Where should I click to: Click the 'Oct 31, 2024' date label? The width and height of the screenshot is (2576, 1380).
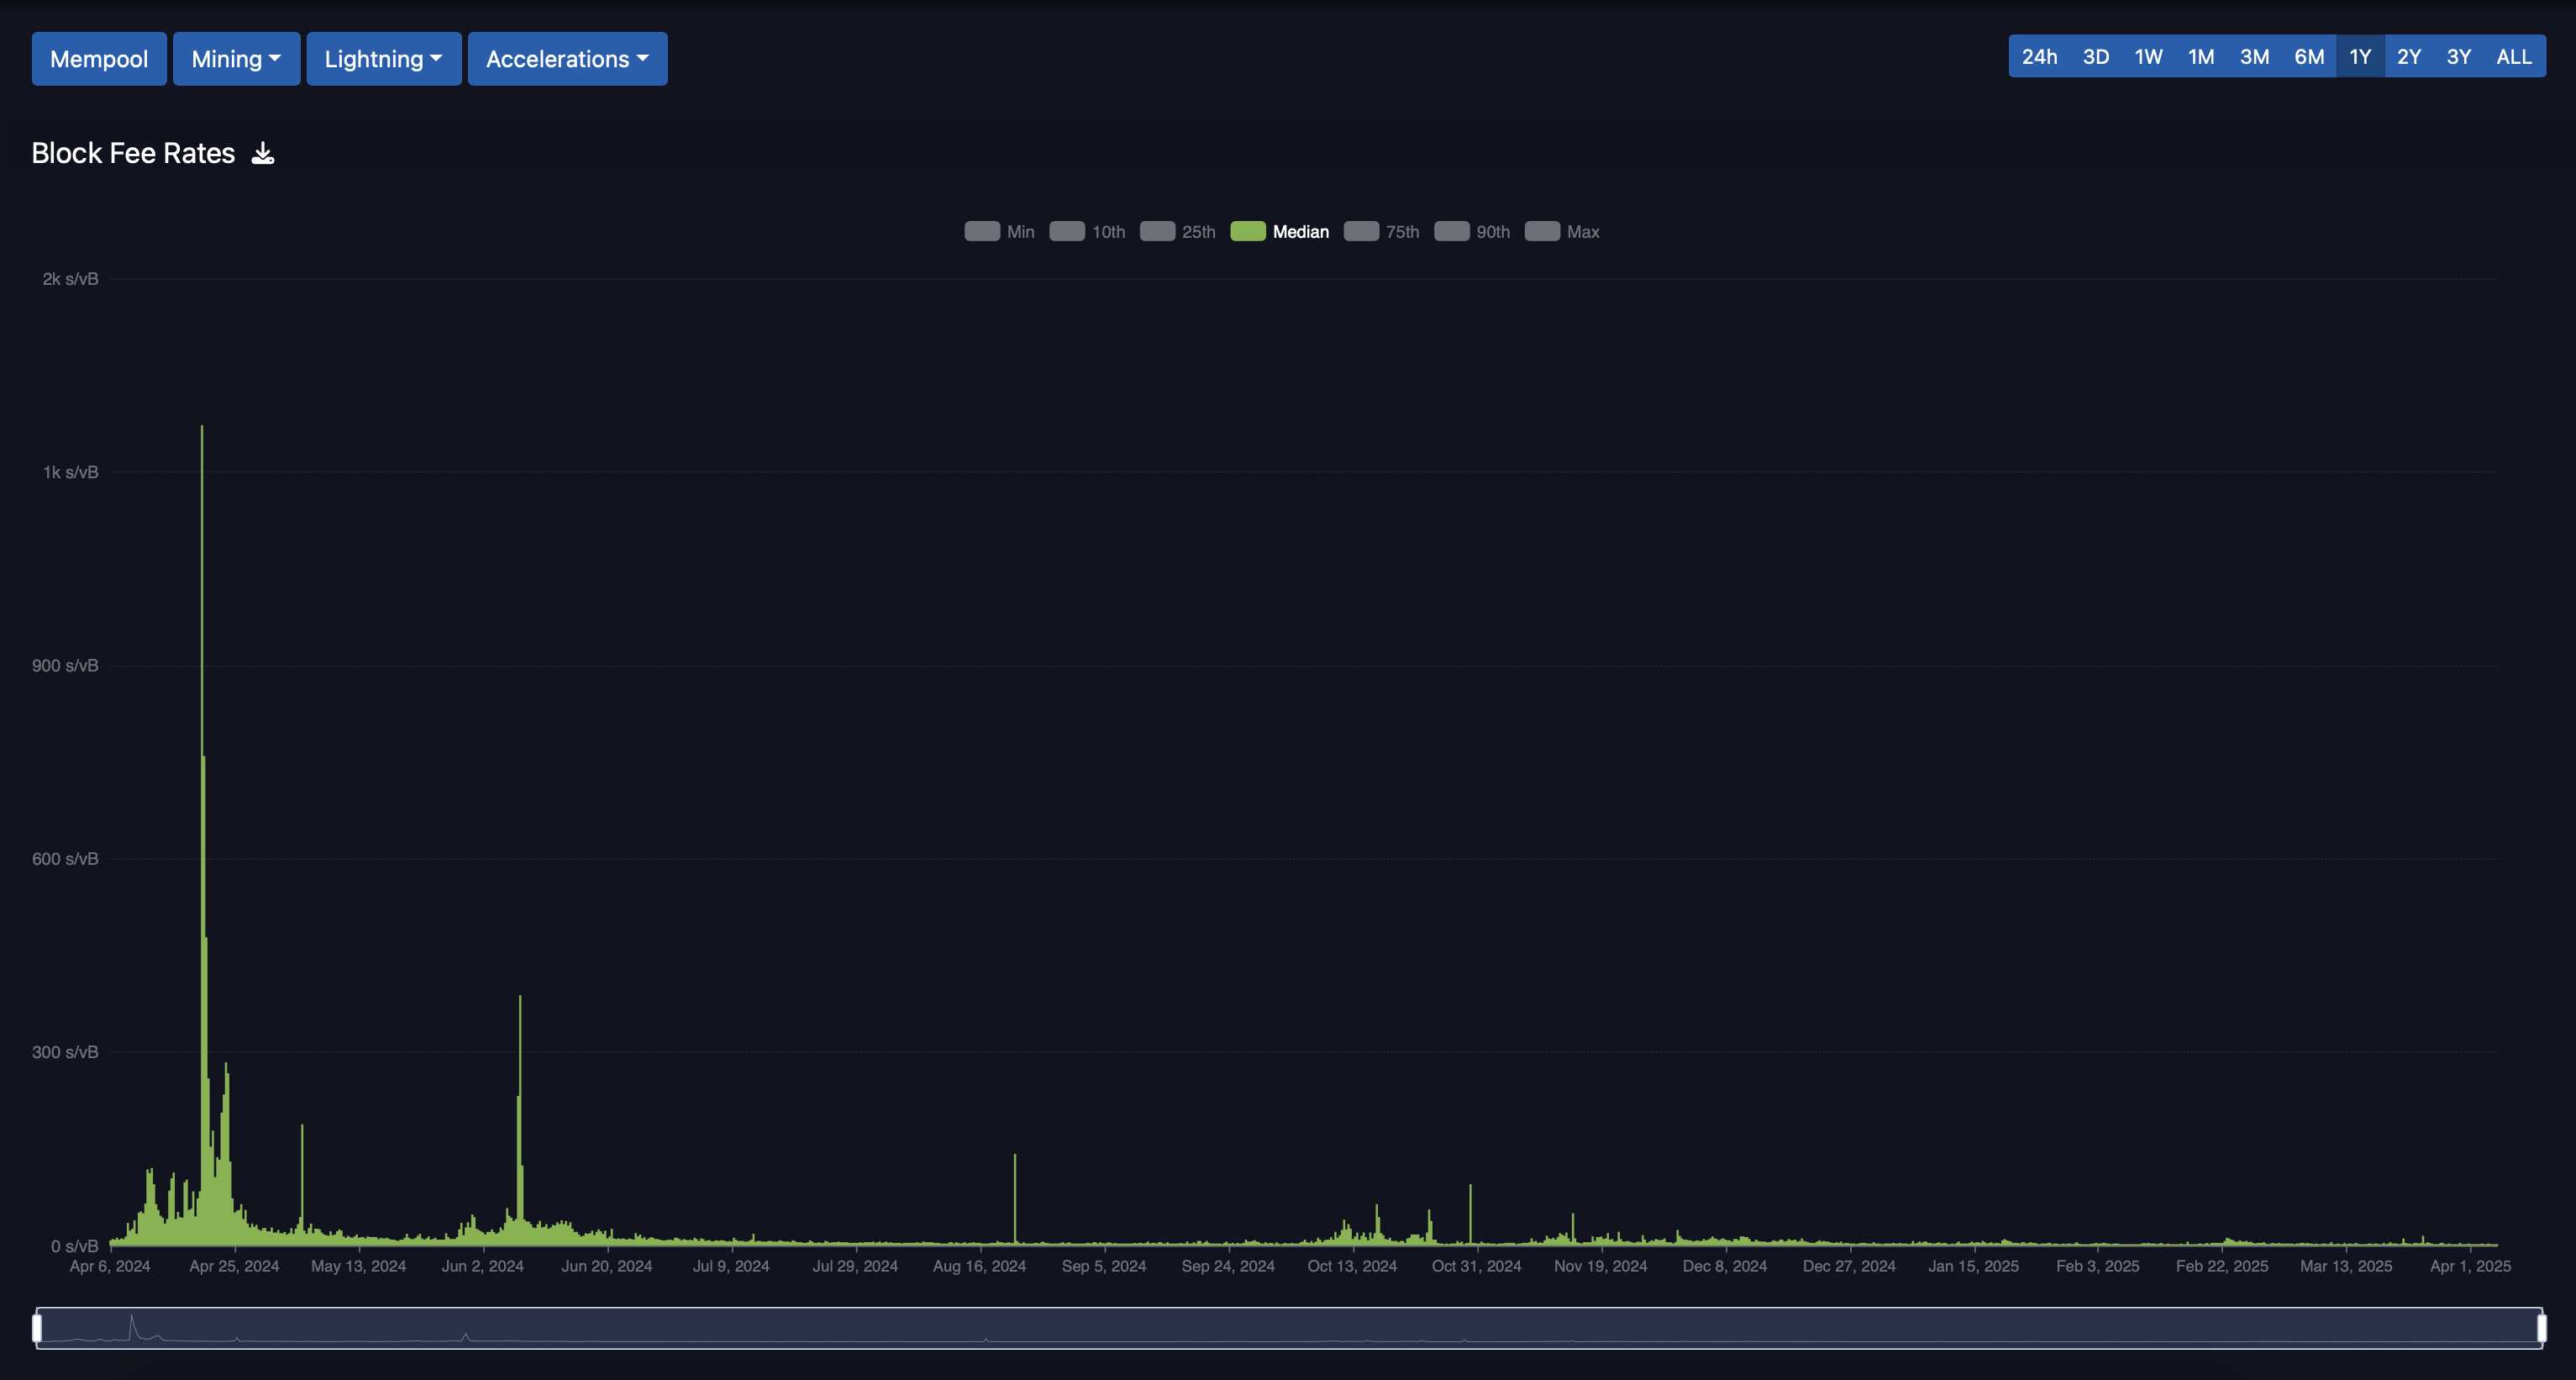coord(1477,1266)
